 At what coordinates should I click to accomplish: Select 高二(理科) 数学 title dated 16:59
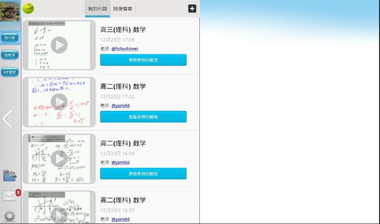pyautogui.click(x=123, y=143)
